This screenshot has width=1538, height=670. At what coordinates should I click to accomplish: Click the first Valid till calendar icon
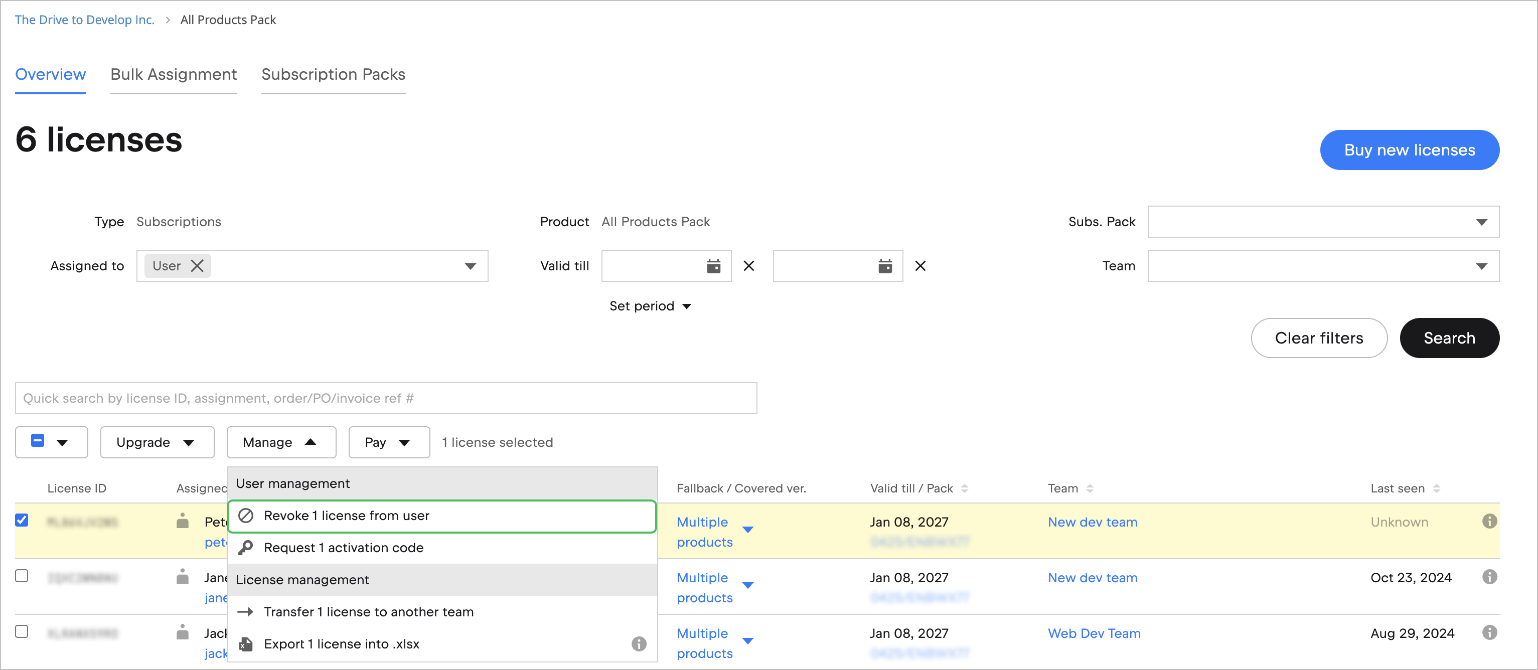[713, 266]
